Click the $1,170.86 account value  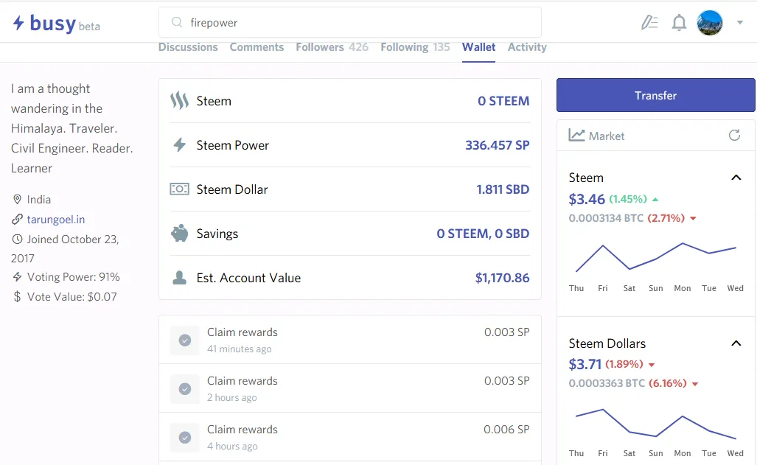click(502, 278)
